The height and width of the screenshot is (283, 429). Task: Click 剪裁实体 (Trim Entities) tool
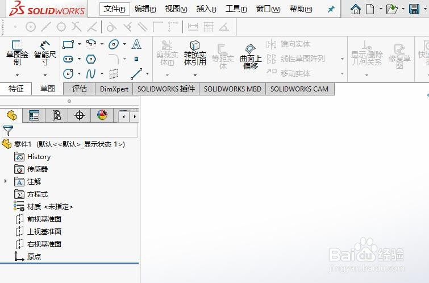coord(167,53)
